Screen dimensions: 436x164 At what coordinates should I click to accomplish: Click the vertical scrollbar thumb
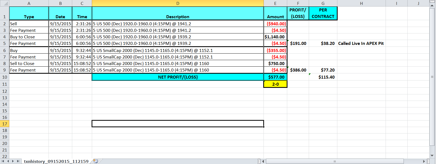432,77
